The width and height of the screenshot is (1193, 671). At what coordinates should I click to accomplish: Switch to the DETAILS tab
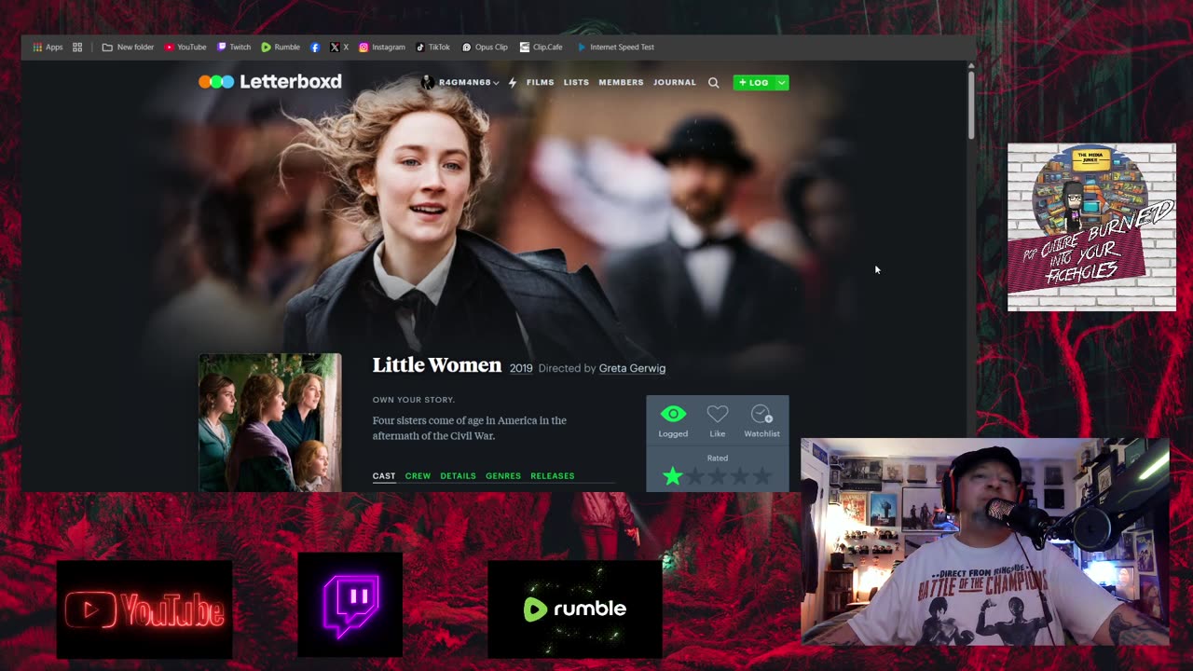click(x=458, y=475)
